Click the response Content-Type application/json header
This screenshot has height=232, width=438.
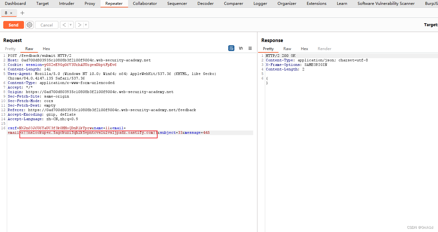317,60
